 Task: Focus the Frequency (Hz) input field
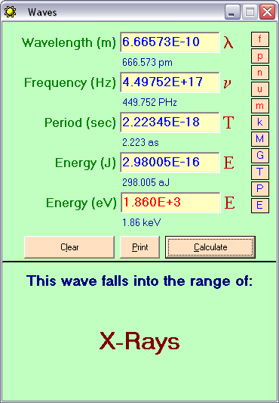tap(170, 82)
